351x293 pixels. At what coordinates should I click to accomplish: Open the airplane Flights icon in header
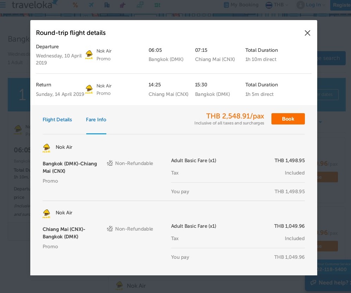pyautogui.click(x=91, y=5)
